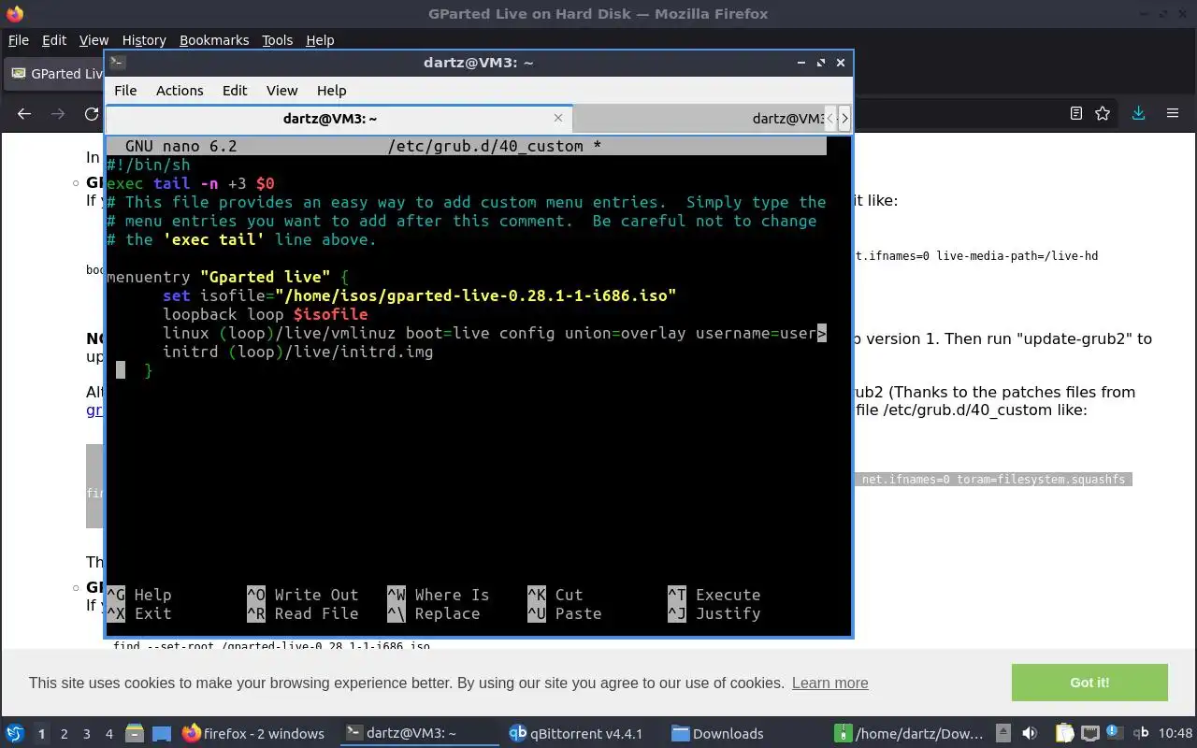Switch to second dartz@VM3 terminal tab
The height and width of the screenshot is (748, 1197).
coord(697,119)
